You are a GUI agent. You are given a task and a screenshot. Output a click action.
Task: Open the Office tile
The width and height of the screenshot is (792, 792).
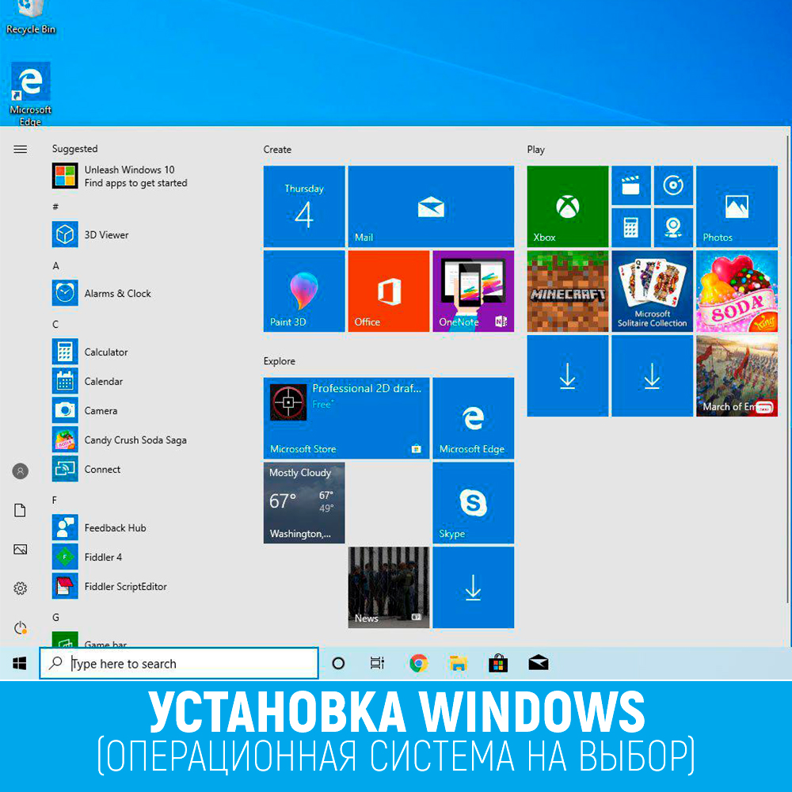pos(388,291)
